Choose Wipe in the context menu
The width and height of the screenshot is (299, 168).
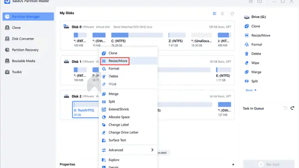129,84
